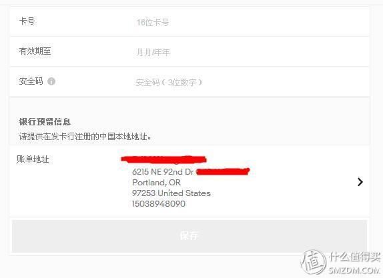Click the 安全码 label text
The width and height of the screenshot is (383, 278).
coord(31,81)
